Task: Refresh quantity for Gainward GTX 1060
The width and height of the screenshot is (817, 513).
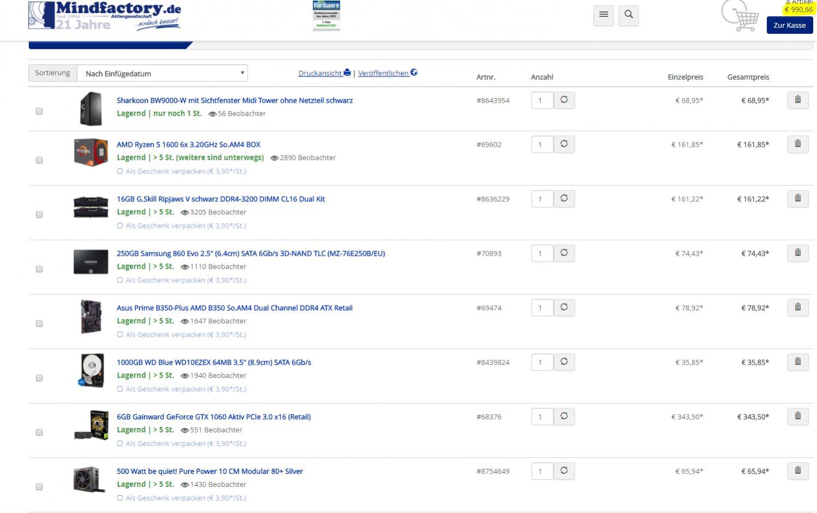Action: [564, 417]
